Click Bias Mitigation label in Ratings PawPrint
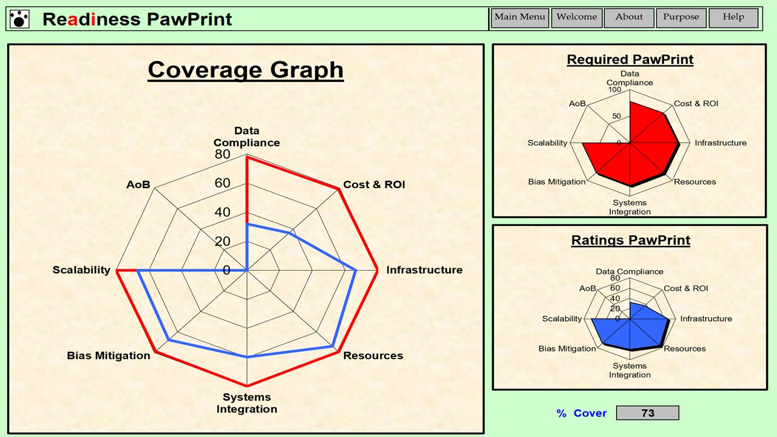This screenshot has width=777, height=437. coord(567,349)
